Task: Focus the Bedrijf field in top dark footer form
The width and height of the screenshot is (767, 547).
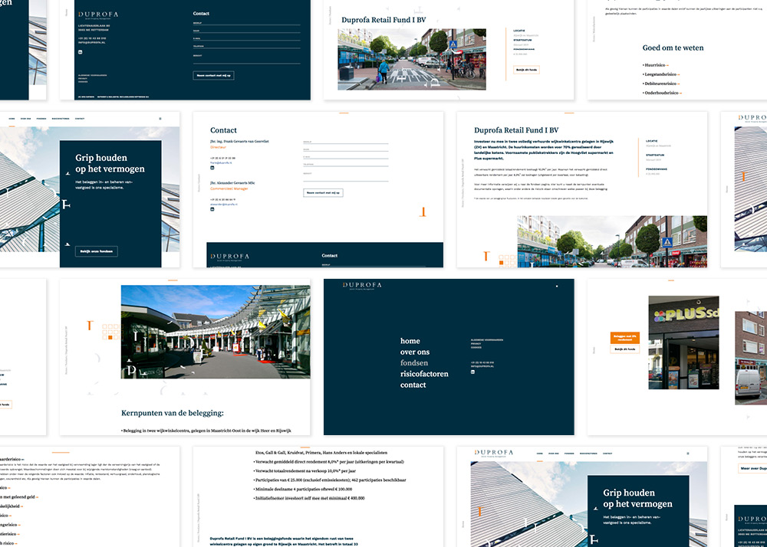Action: click(x=246, y=22)
